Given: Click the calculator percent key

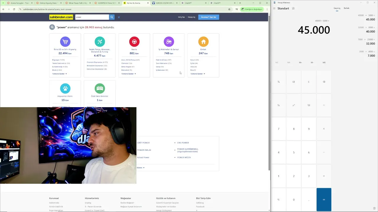Looking at the screenshot, I should tap(278, 82).
